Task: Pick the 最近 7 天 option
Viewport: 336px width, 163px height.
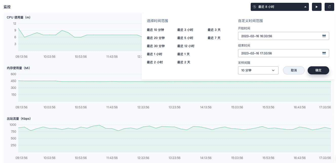Action: [214, 38]
